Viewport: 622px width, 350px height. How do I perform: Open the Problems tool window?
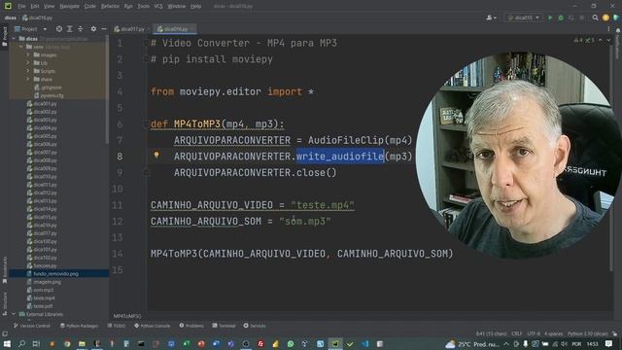(x=191, y=326)
